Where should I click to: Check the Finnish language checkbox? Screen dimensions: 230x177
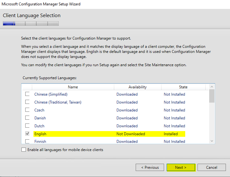[27, 141]
